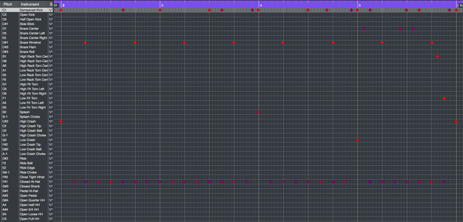Select the Low Flr Tom note

pos(444,98)
